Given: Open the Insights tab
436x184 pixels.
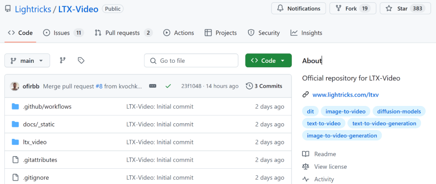Looking at the screenshot, I should pos(306,33).
